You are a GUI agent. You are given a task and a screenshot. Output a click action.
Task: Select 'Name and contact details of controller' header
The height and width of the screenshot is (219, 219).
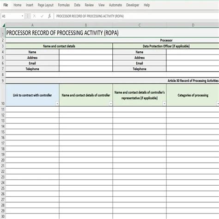tap(86, 95)
